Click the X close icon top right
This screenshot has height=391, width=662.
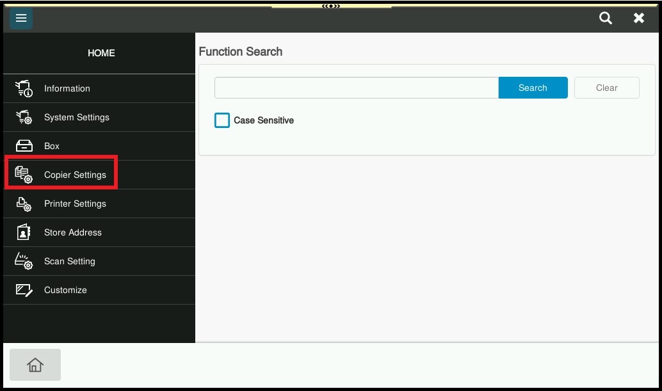coord(638,18)
